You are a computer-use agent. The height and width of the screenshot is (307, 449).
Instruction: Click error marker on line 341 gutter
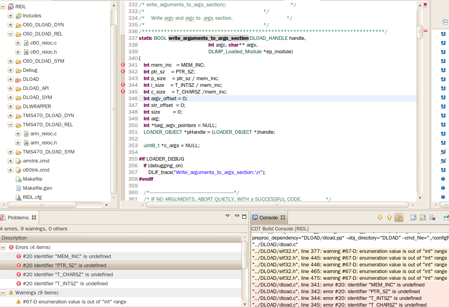tap(123, 65)
